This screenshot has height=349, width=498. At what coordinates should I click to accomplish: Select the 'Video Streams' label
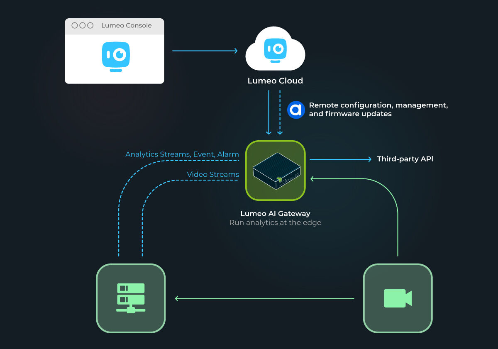213,174
